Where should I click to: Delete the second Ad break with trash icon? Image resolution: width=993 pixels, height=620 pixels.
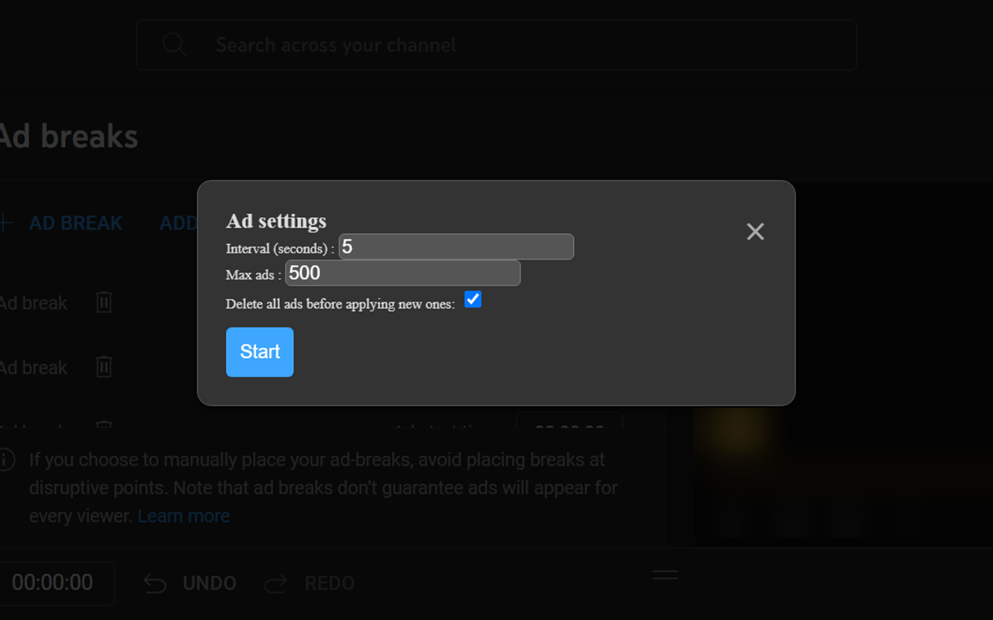103,367
